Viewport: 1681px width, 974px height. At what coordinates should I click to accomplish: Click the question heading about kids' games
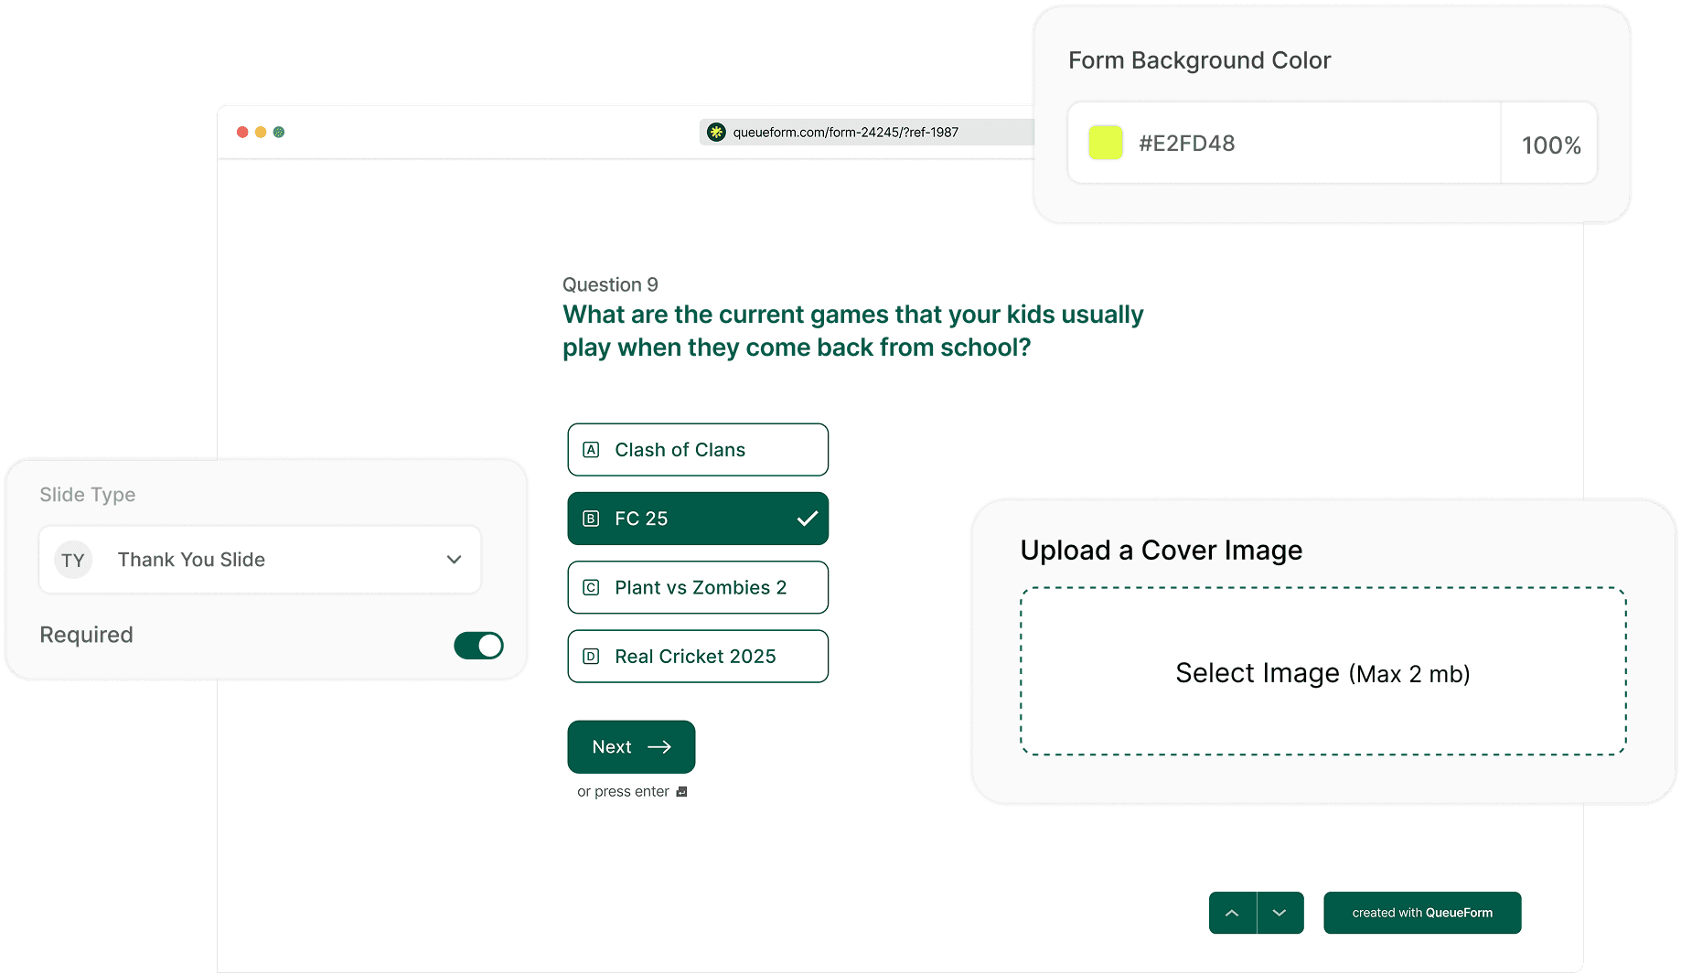click(x=852, y=331)
